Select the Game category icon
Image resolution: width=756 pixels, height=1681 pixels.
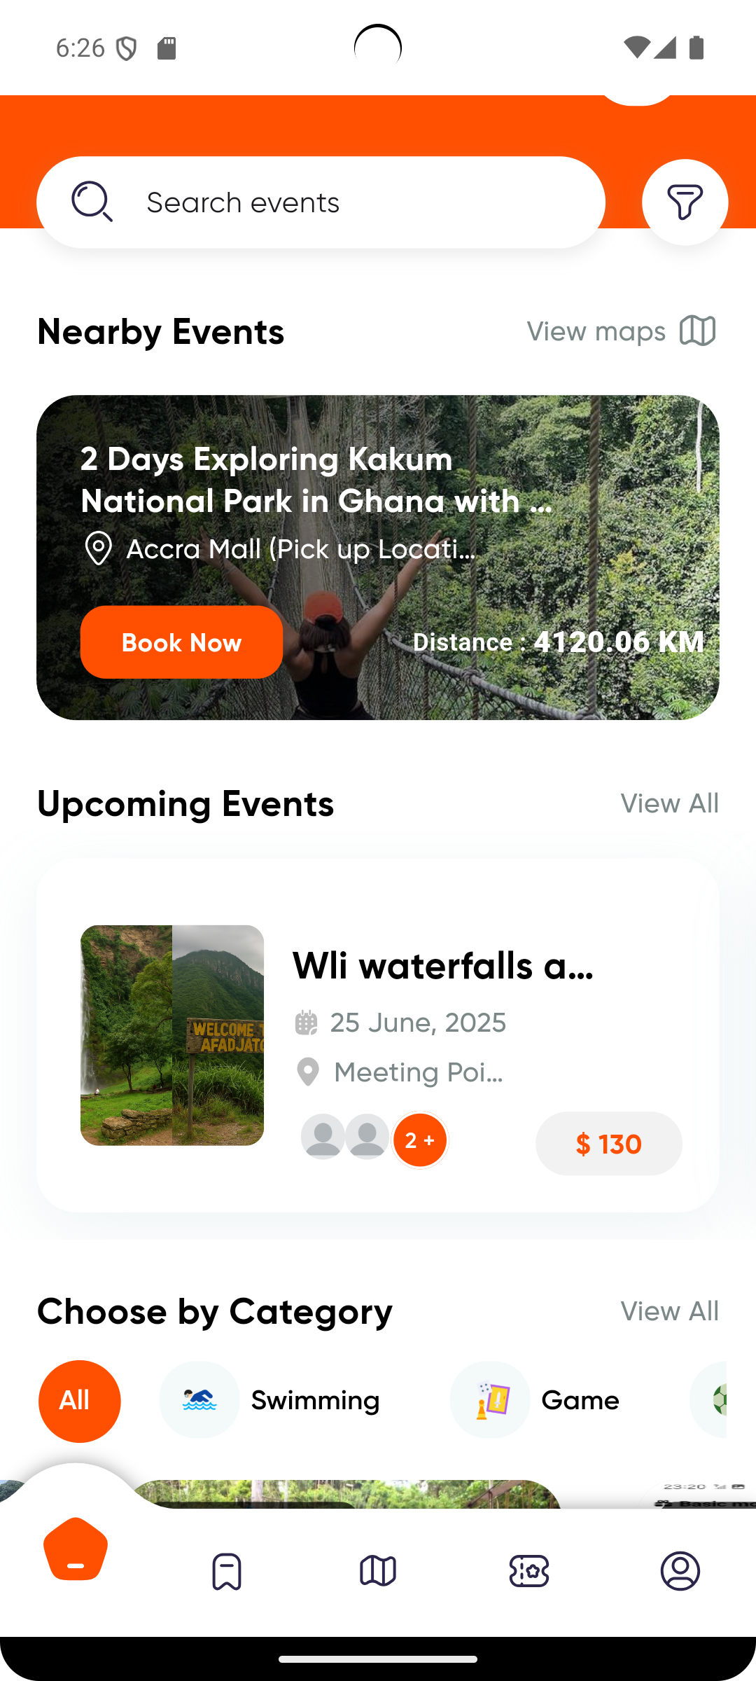490,1400
